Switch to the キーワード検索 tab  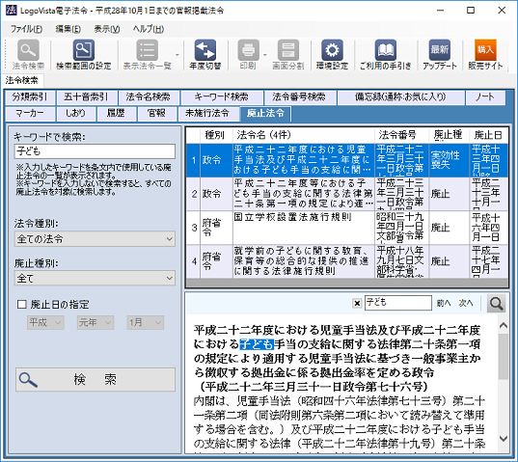tap(221, 97)
